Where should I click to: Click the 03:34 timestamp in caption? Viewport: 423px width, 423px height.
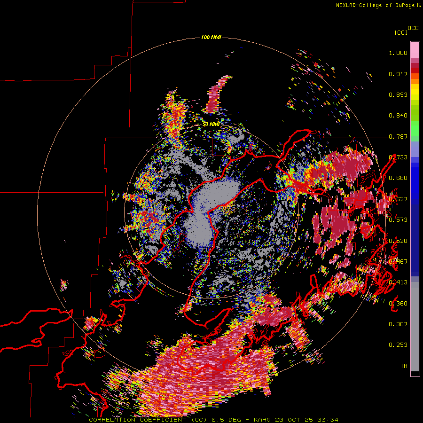click(328, 420)
